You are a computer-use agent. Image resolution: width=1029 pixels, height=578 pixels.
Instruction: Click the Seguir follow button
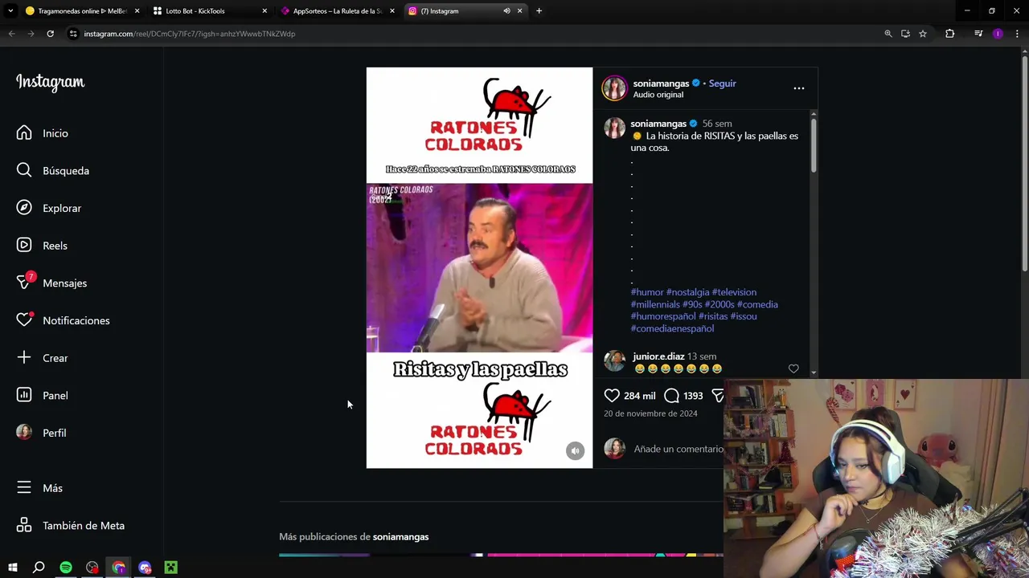pyautogui.click(x=722, y=83)
